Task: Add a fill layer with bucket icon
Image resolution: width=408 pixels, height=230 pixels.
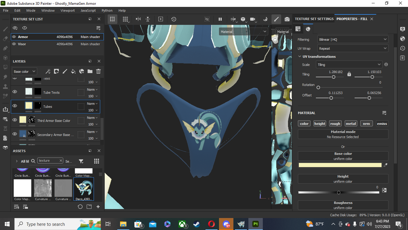Action: [x=73, y=71]
